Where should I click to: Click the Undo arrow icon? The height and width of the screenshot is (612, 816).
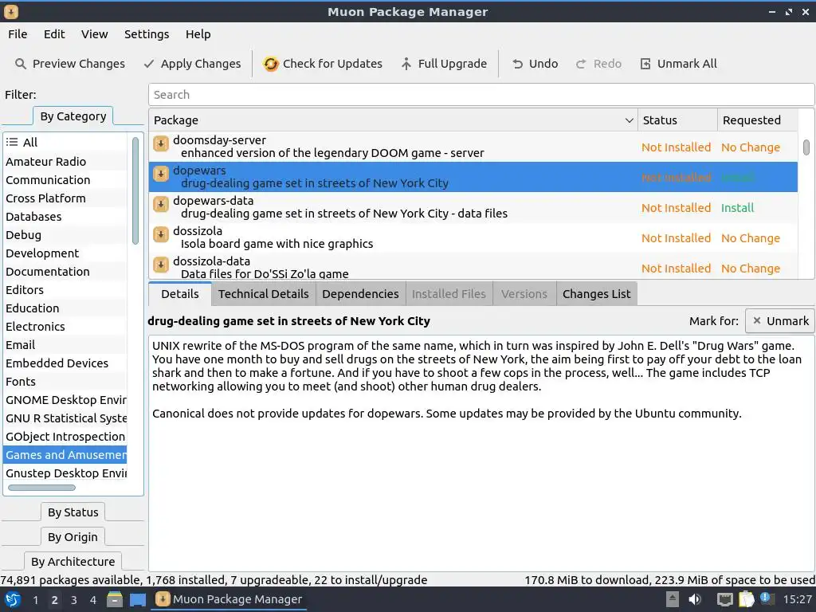(517, 64)
